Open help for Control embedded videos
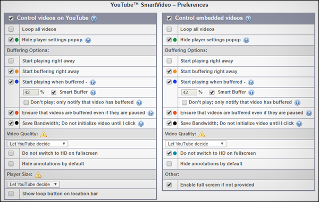319x202 pixels. (x=248, y=19)
